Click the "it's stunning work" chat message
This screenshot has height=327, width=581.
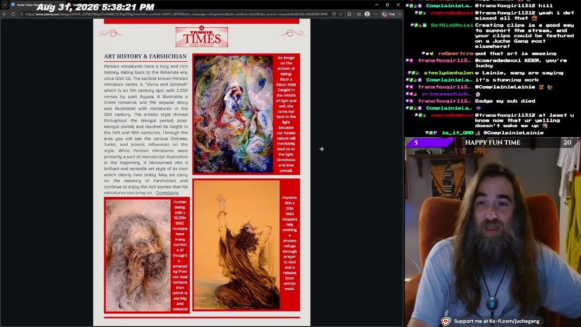[x=507, y=80]
